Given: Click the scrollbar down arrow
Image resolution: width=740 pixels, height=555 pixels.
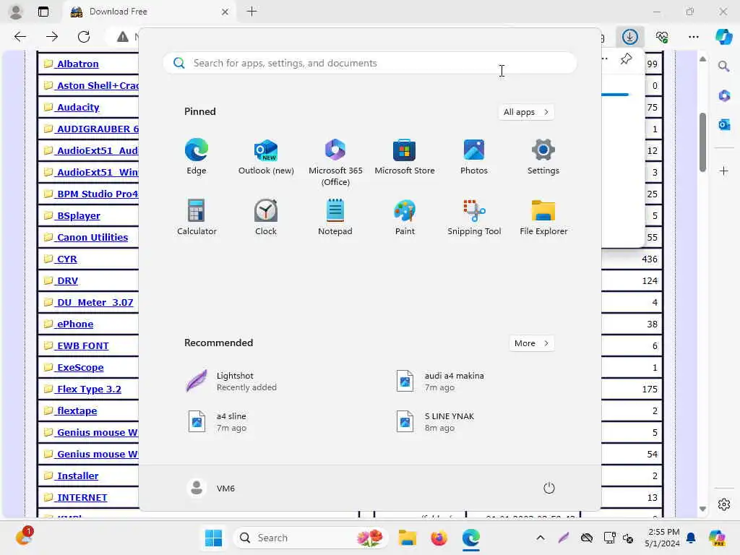Looking at the screenshot, I should (x=702, y=509).
